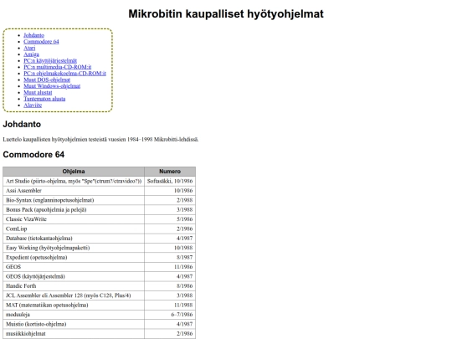The image size is (452, 339).
Task: Click the page title Mikrobitin kaupalliset hyötyohjelmat
Action: [226, 14]
